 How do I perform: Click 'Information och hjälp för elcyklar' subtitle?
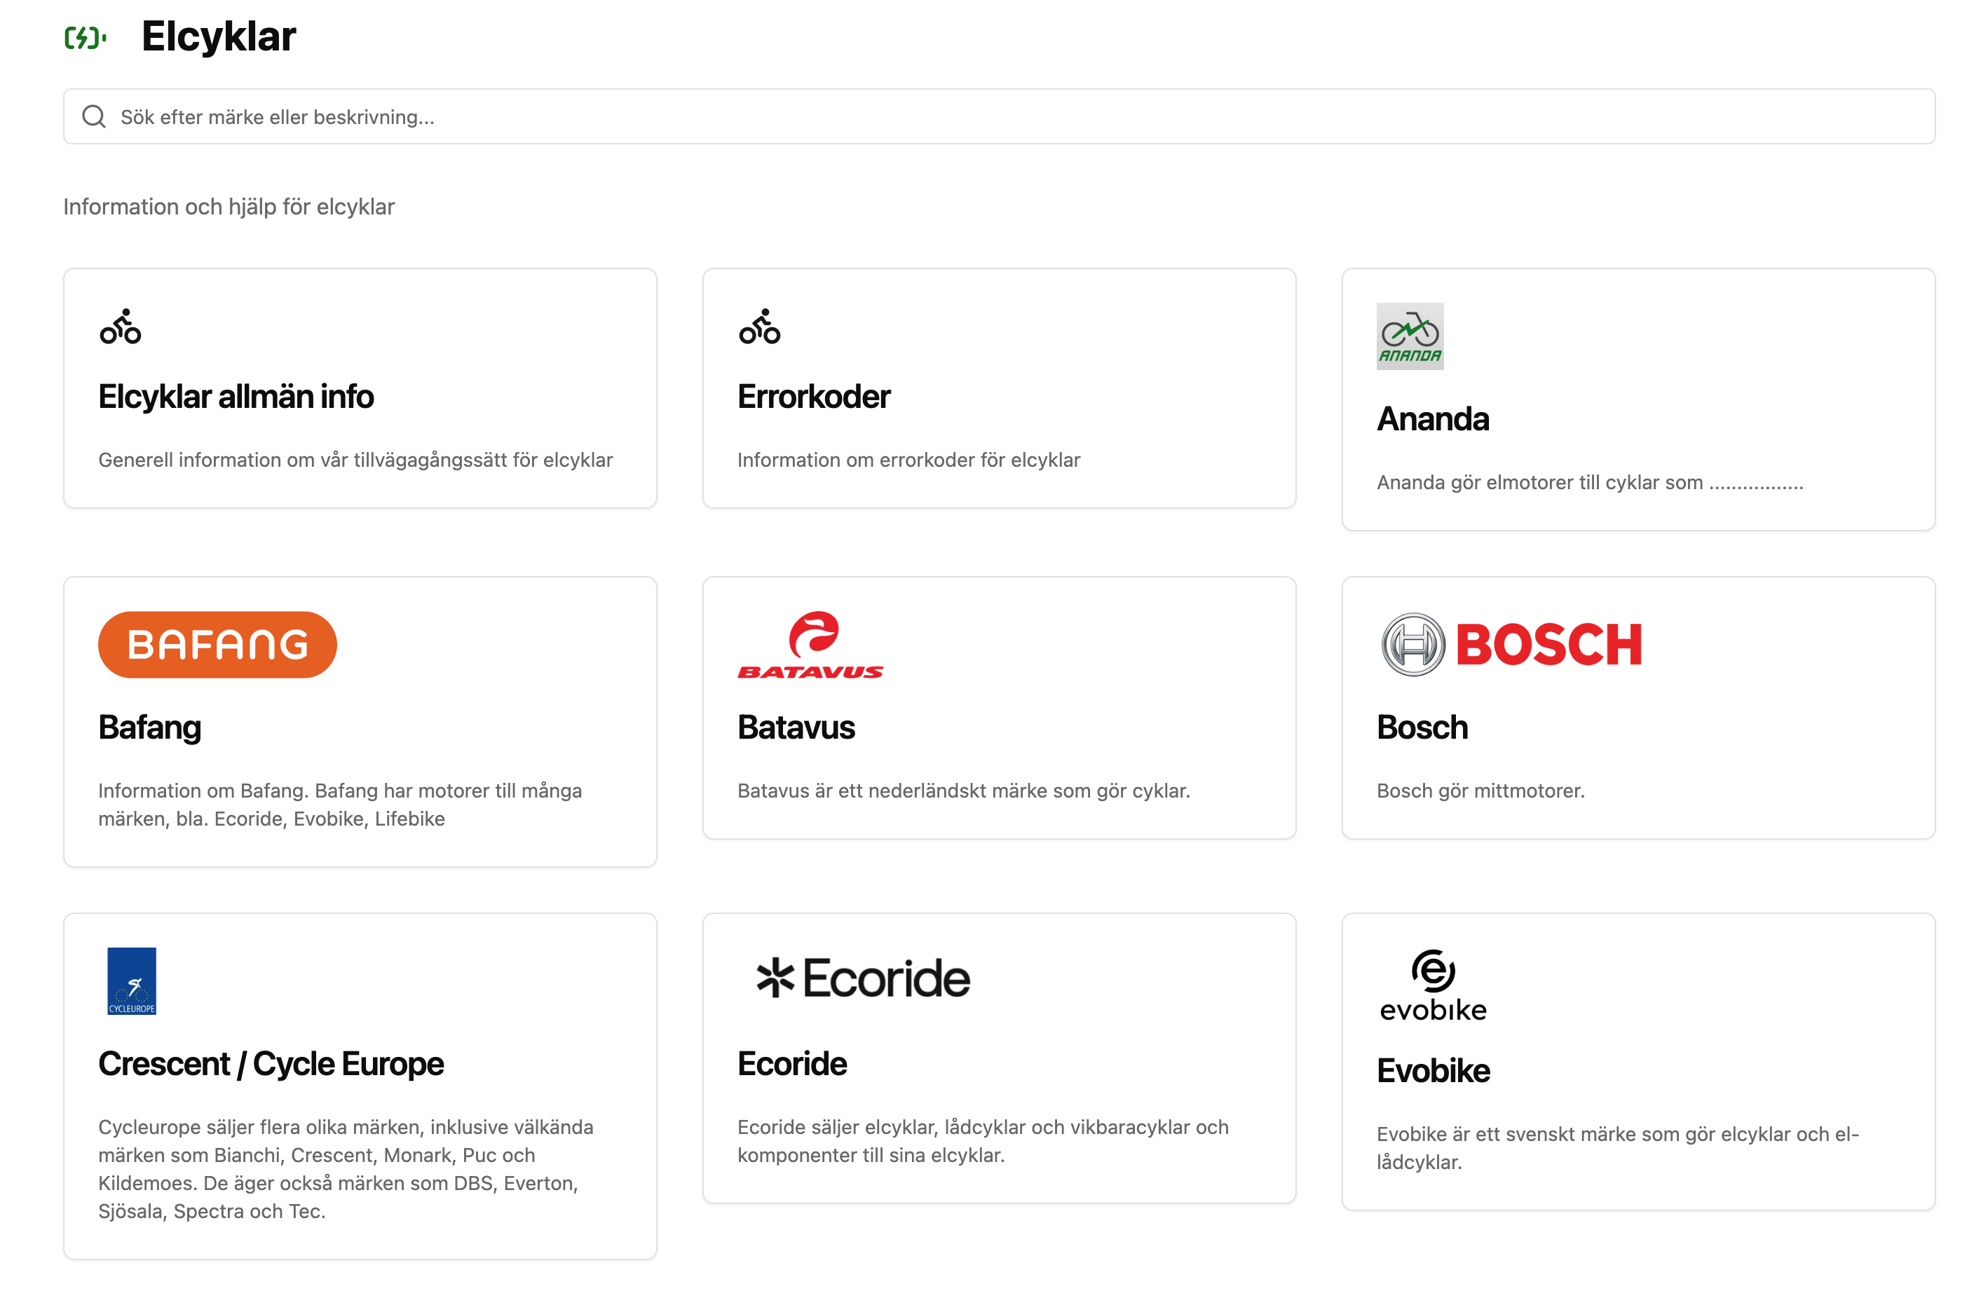pyautogui.click(x=229, y=206)
